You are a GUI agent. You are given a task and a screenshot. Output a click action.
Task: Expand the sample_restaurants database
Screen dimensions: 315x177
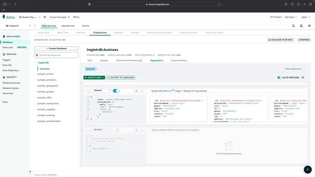(34, 103)
